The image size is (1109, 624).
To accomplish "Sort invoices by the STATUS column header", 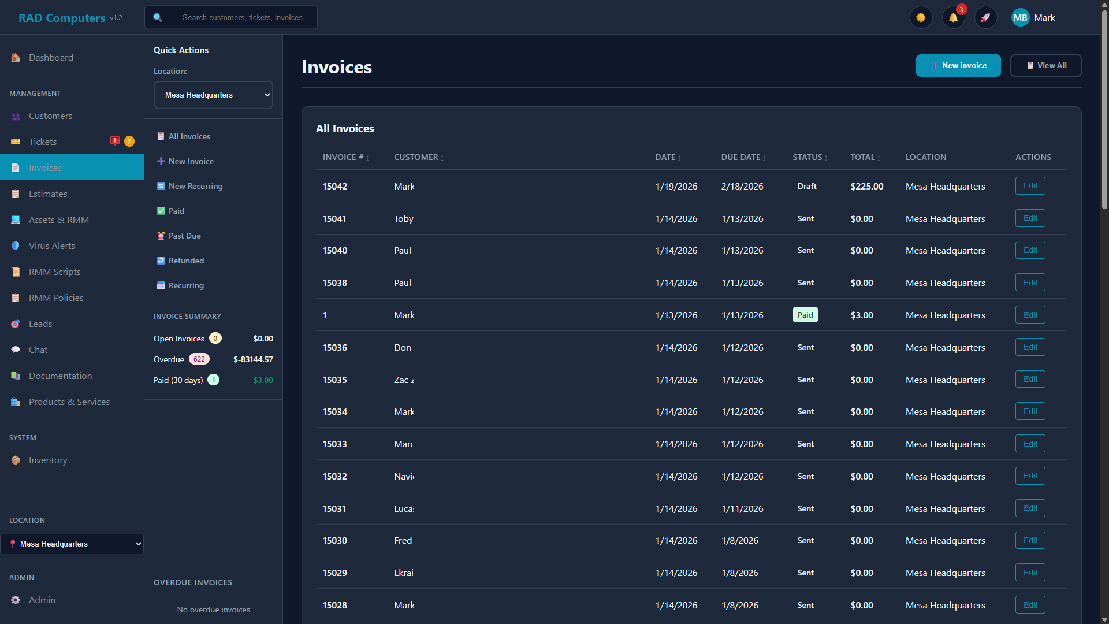I will [x=809, y=157].
